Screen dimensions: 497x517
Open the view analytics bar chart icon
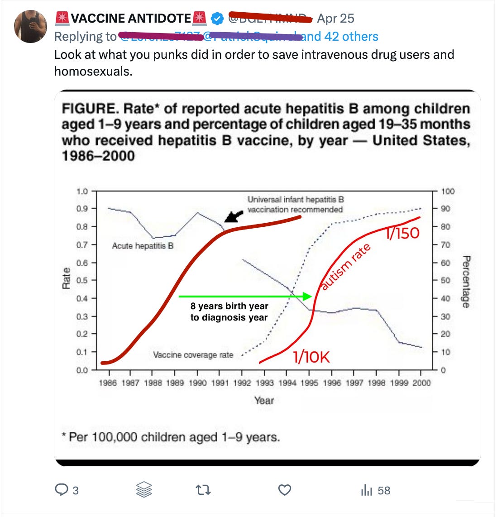pos(367,490)
